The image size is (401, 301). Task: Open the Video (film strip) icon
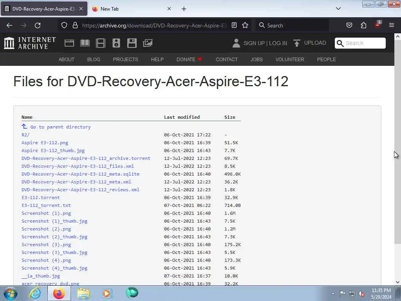click(x=101, y=43)
